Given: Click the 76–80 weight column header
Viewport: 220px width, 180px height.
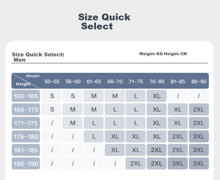Looking at the screenshot, I should click(x=157, y=82).
